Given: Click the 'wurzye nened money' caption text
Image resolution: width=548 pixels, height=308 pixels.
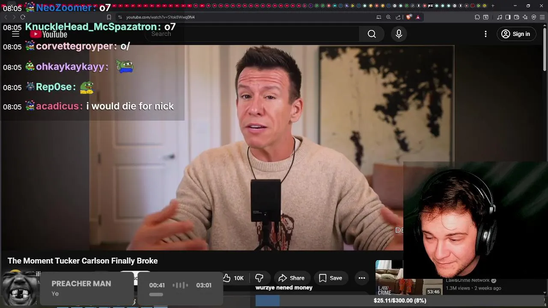Looking at the screenshot, I should coord(284,288).
